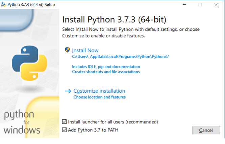Click the default install path under Install Now

pyautogui.click(x=120, y=57)
